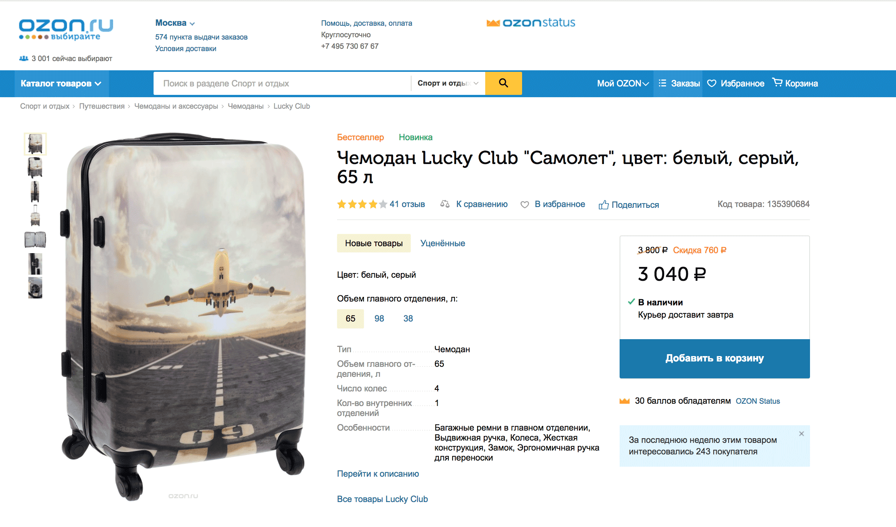Open the Спорт и отдых search category selector
896x527 pixels.
click(448, 83)
